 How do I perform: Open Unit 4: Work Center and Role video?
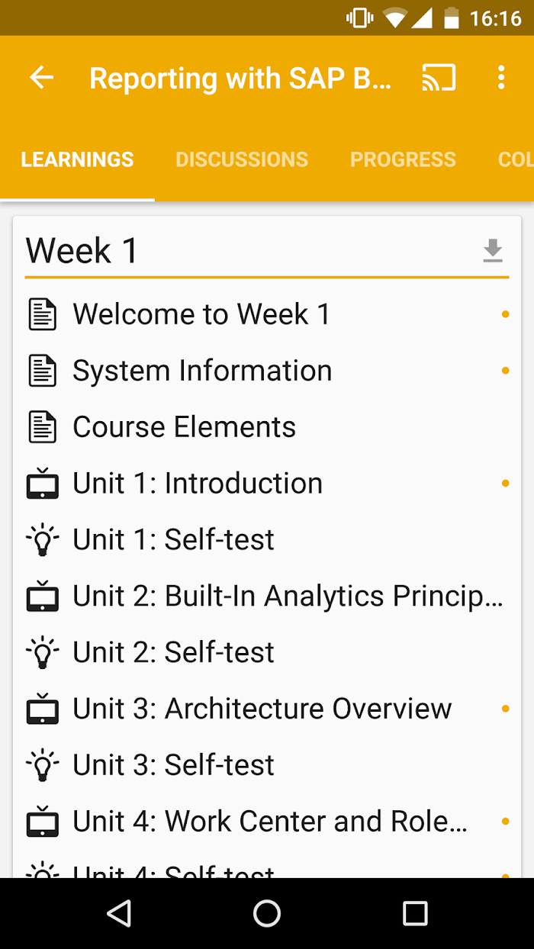point(267,822)
